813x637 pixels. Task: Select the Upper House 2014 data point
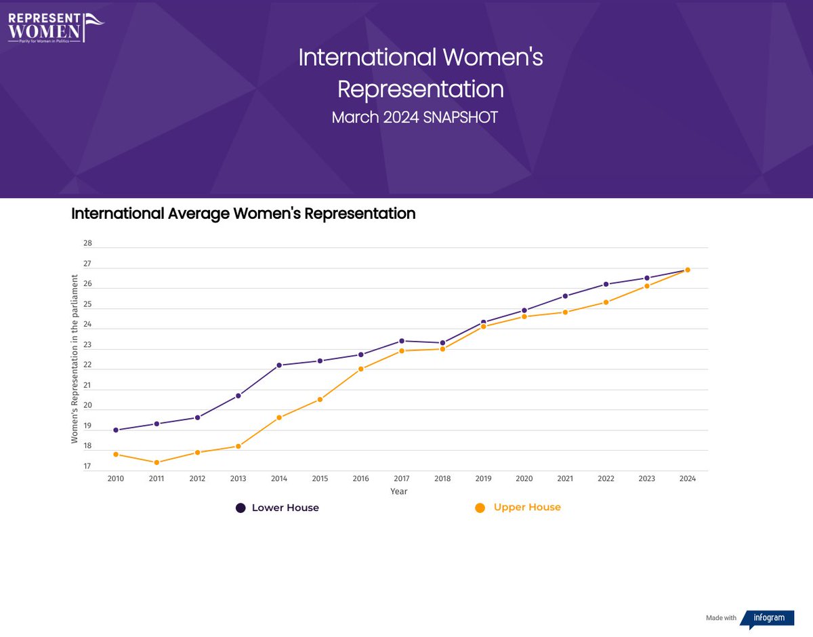coord(279,417)
